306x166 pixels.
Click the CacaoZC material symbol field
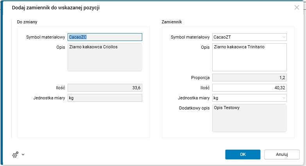coord(105,37)
